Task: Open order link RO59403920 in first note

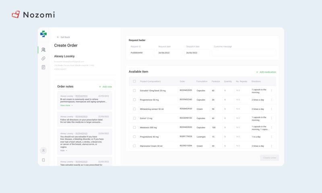Action: coord(81,96)
